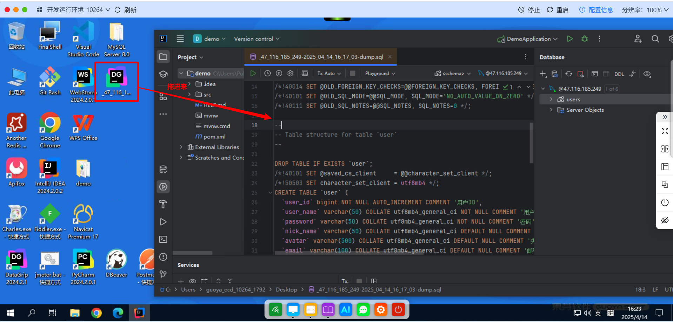
Task: Open the Project tool window folder icon
Action: tap(163, 57)
